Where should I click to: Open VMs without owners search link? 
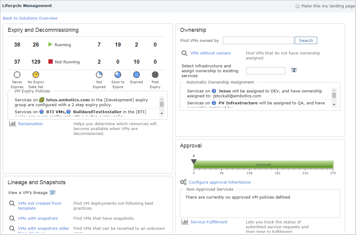click(x=210, y=53)
